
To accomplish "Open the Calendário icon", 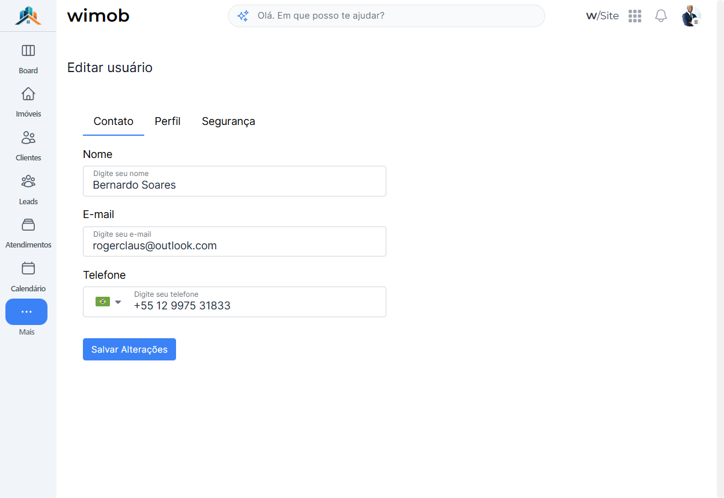I will click(x=28, y=268).
